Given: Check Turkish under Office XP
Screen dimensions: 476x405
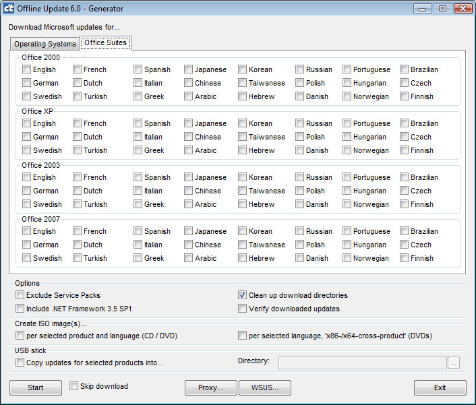Looking at the screenshot, I should 77,150.
